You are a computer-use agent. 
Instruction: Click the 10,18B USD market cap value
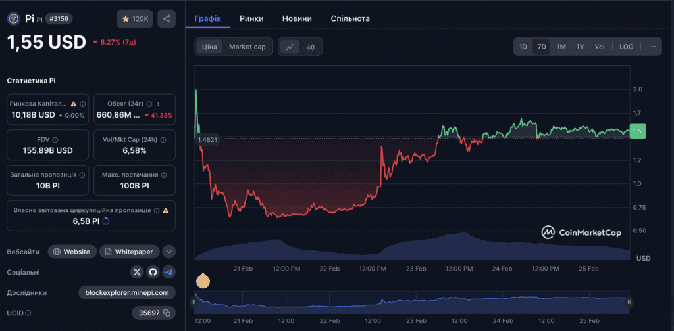[34, 115]
